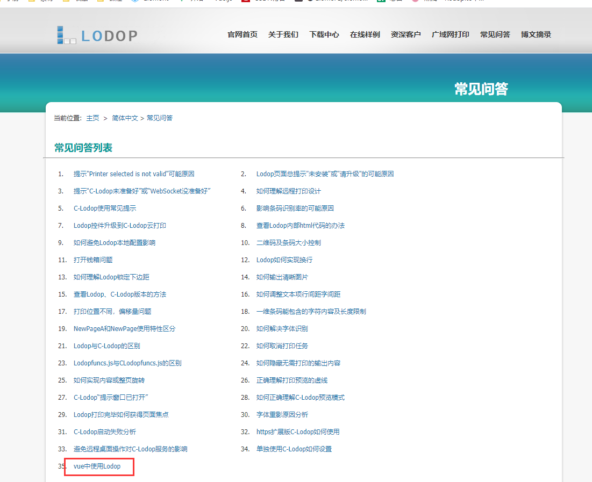Open 关于我们 navigation item

[x=283, y=35]
